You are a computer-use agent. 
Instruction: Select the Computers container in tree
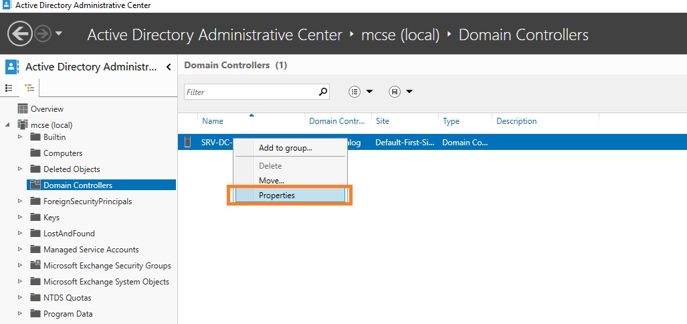click(x=63, y=153)
